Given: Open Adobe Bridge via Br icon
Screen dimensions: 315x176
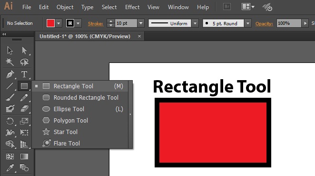Looking at the screenshot, I should point(227,7).
